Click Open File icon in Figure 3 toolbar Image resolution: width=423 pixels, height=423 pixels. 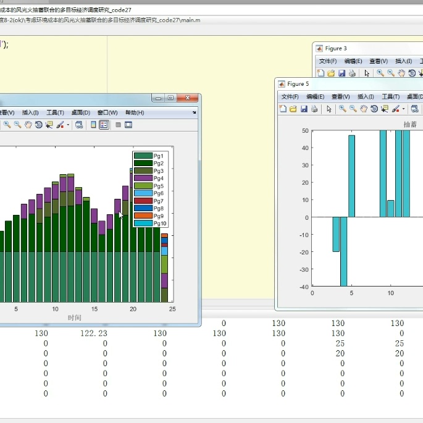point(331,73)
